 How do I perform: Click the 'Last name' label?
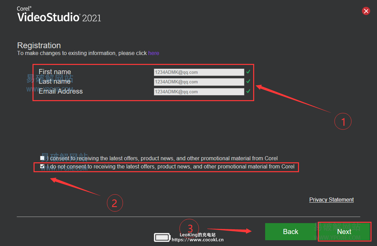55,81
